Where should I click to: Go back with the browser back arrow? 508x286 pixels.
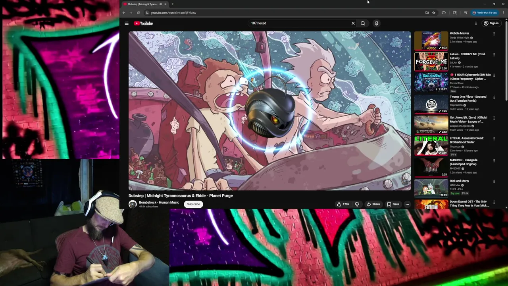click(124, 13)
